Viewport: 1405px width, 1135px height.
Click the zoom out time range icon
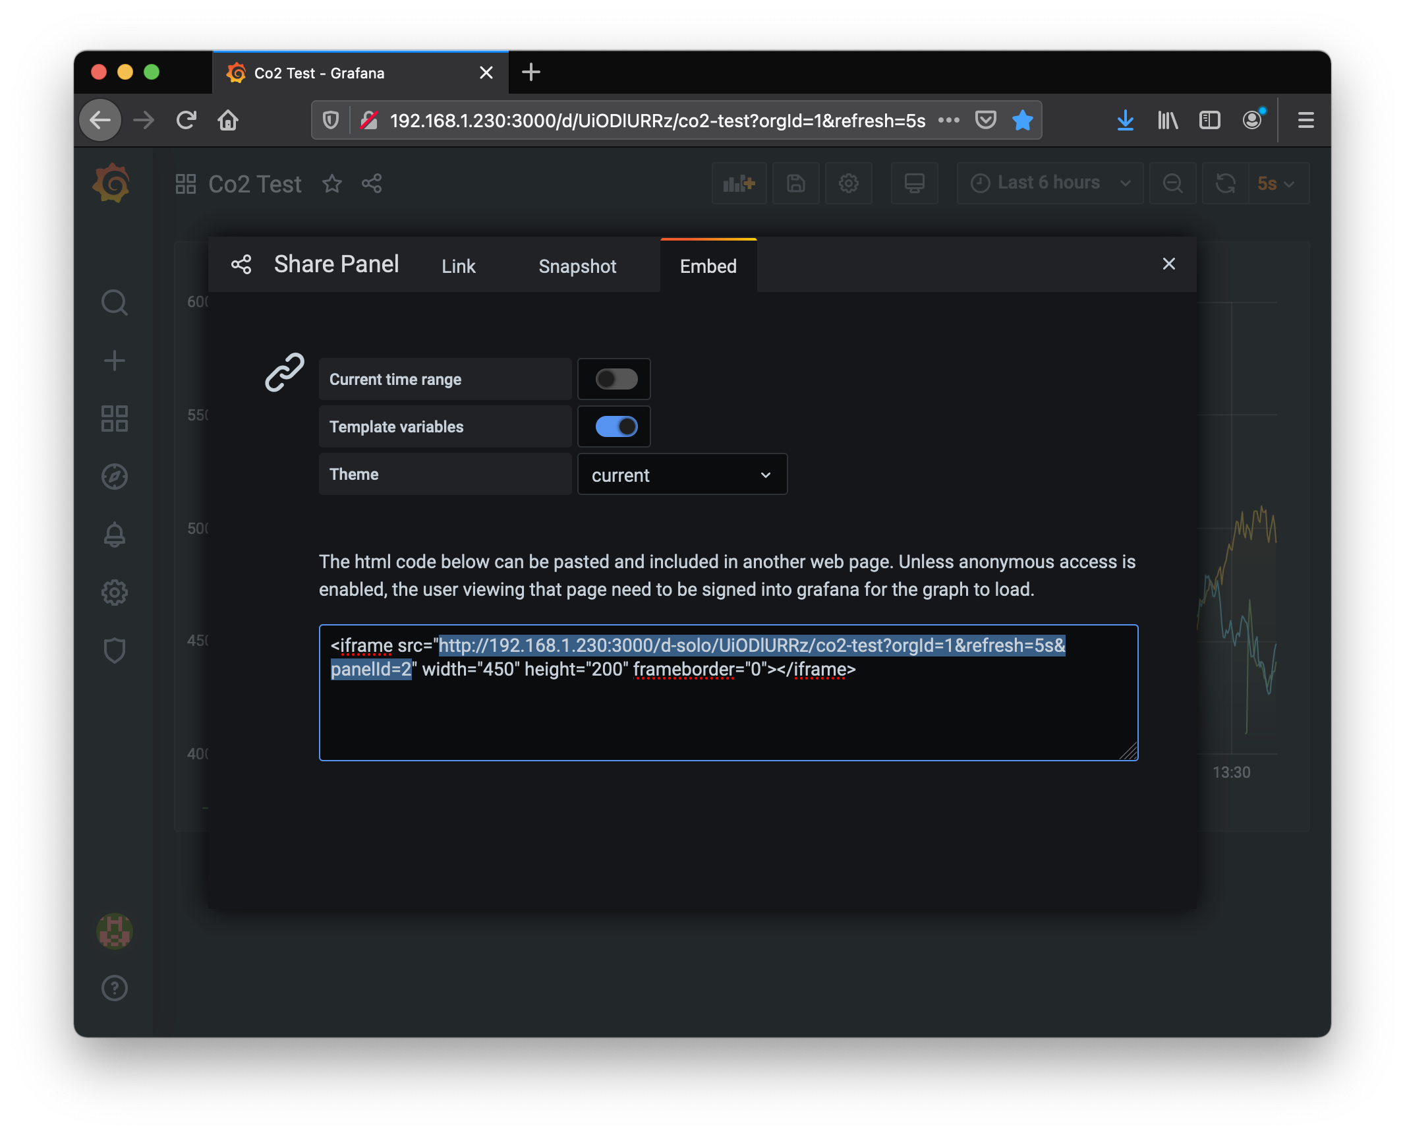pyautogui.click(x=1172, y=183)
